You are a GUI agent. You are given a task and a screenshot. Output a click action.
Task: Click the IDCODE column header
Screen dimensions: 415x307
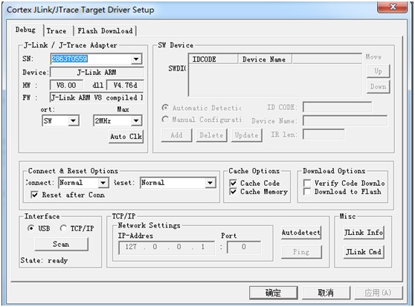point(213,59)
